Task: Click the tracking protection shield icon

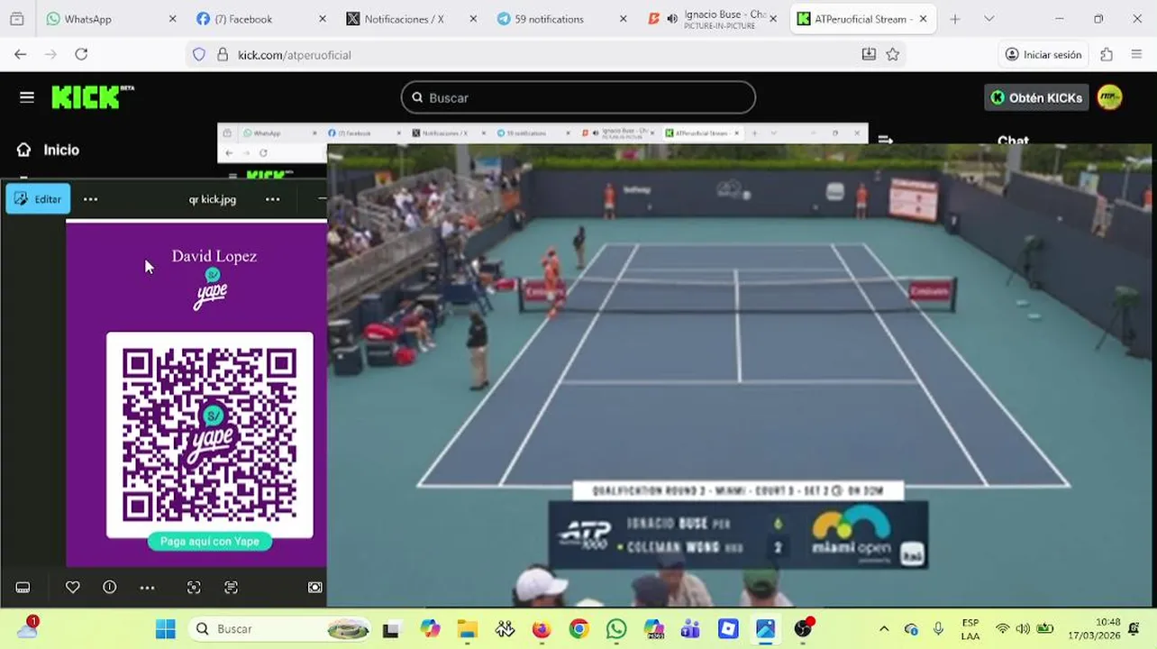Action: tap(199, 55)
